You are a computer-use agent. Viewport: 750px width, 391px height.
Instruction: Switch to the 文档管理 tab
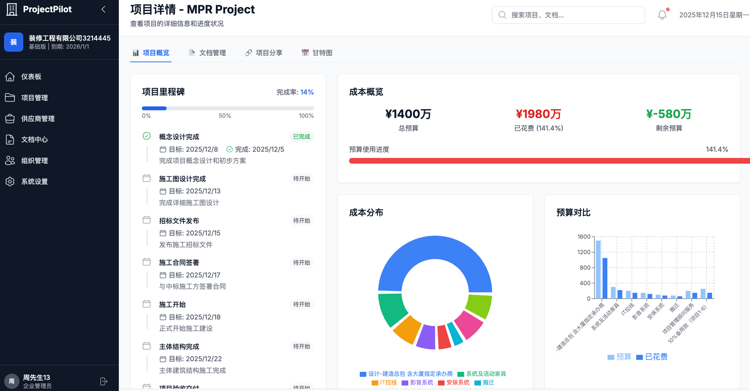[x=212, y=53]
